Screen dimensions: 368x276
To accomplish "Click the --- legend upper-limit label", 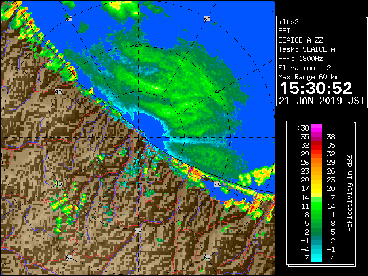I will click(x=329, y=128).
